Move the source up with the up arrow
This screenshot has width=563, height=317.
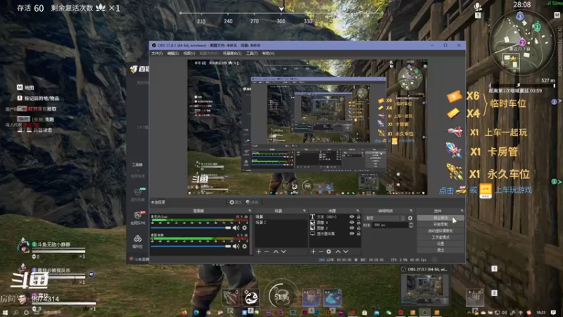pyautogui.click(x=338, y=251)
